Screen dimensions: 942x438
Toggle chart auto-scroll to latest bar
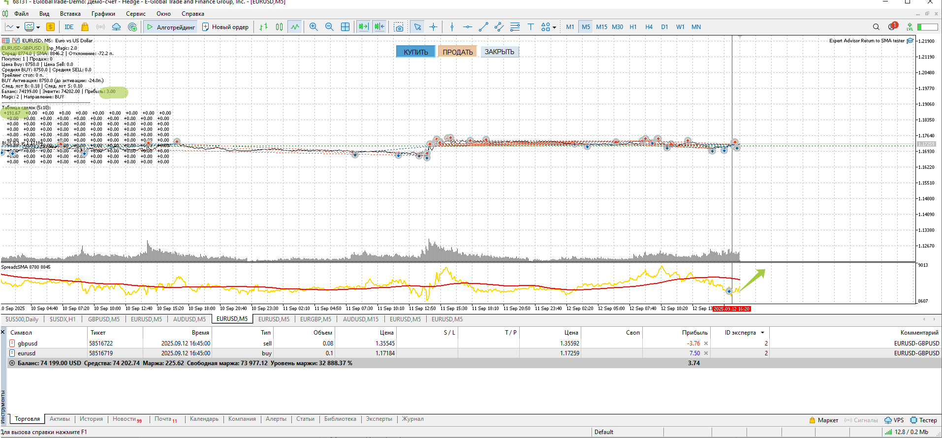click(x=363, y=27)
